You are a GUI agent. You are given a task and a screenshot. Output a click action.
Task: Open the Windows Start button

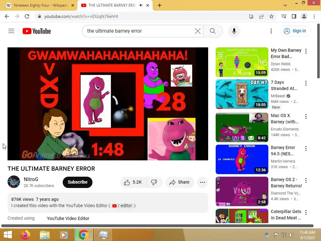coord(8,235)
